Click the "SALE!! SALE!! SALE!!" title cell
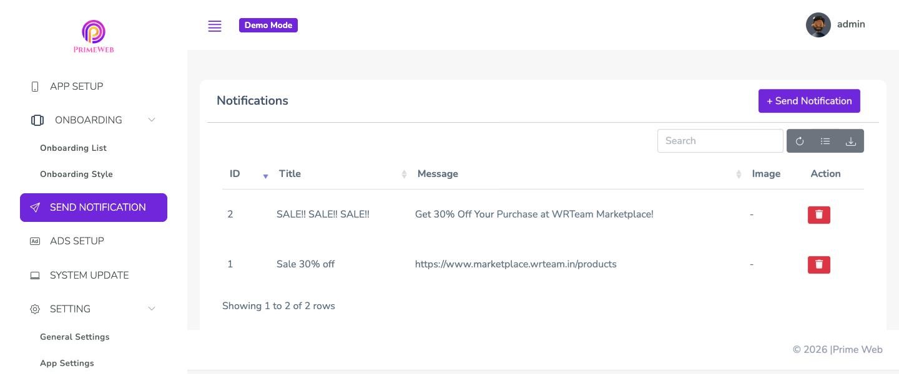The height and width of the screenshot is (374, 899). [x=323, y=214]
